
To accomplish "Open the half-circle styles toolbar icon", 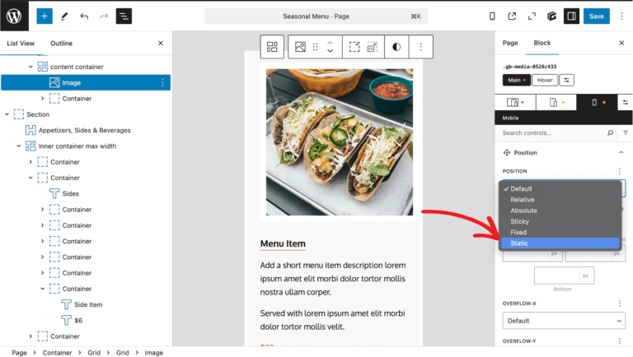I will point(396,47).
